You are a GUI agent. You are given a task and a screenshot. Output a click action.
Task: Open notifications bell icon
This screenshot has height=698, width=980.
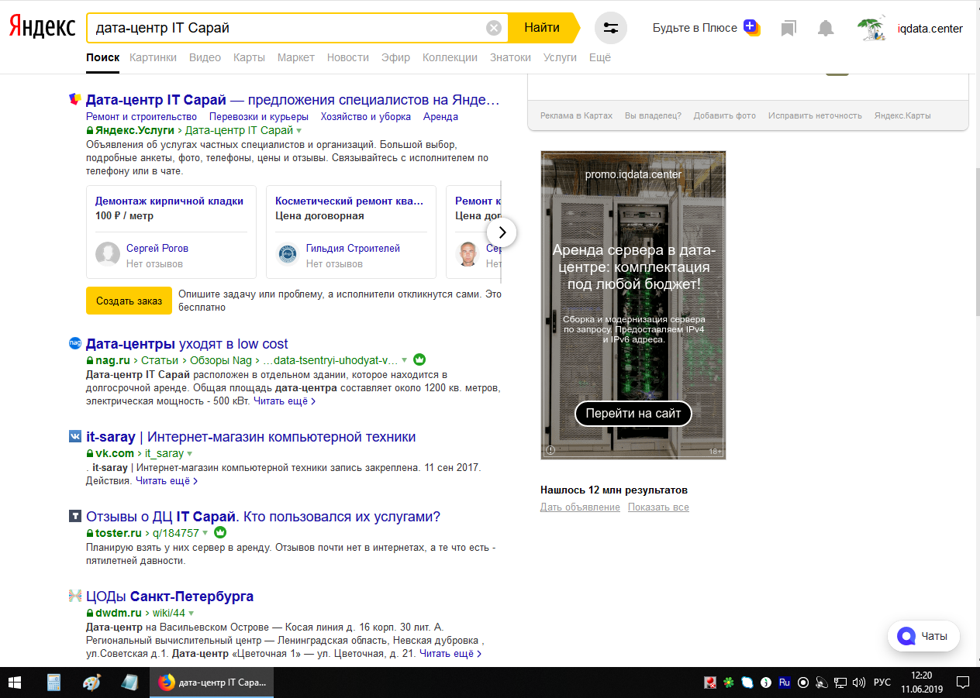[x=826, y=29]
